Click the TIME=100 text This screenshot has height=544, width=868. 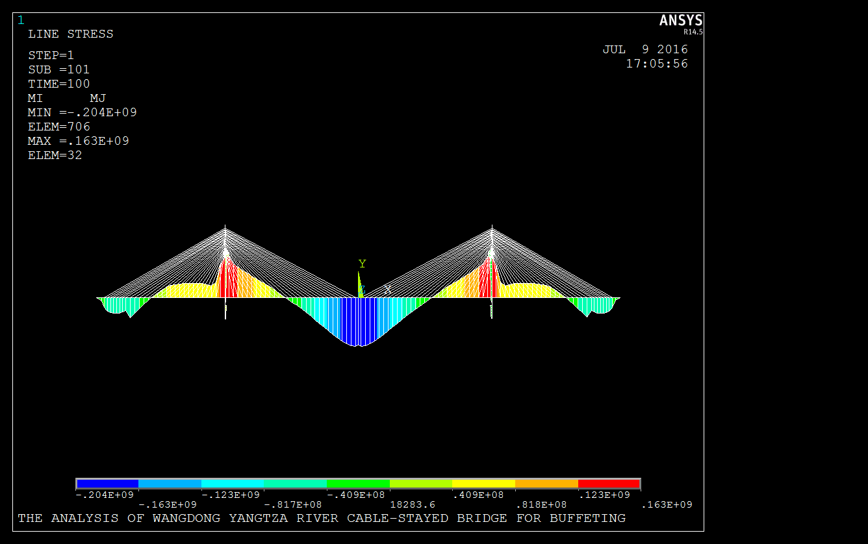[x=58, y=84]
